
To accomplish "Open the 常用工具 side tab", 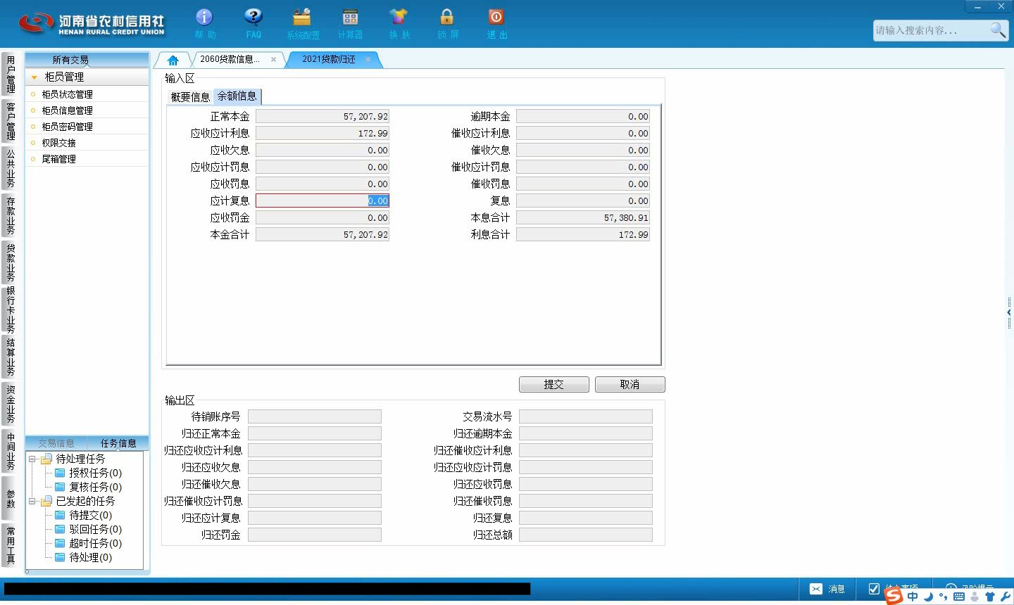I will tap(11, 545).
